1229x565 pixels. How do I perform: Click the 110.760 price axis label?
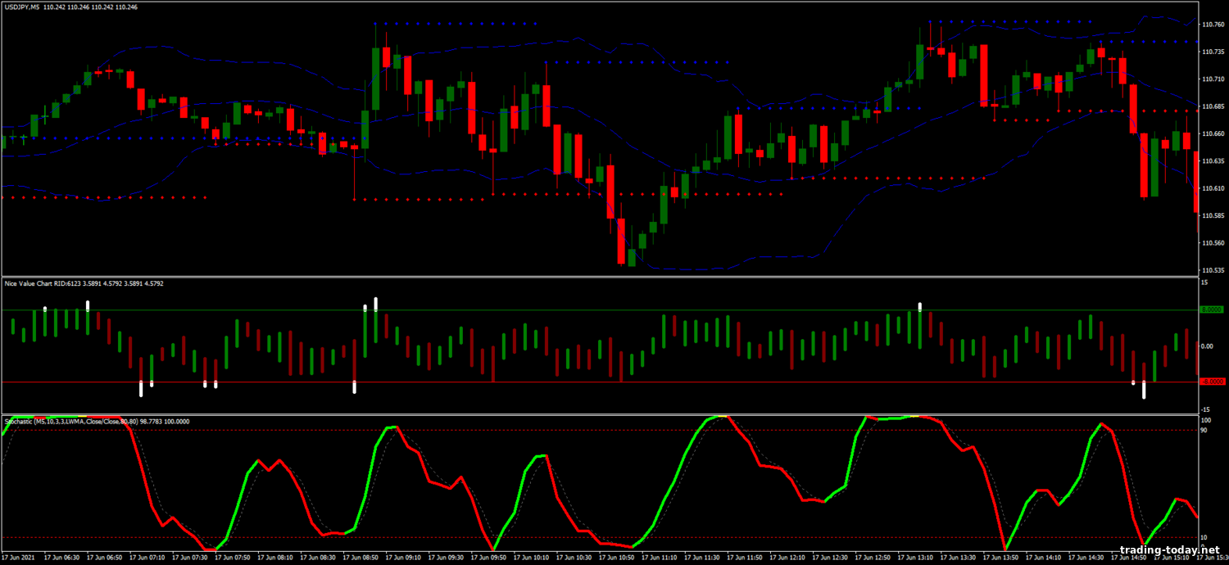point(1213,25)
